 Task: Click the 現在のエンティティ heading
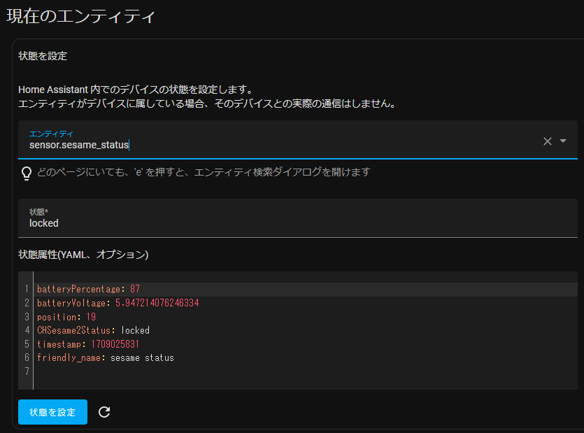click(x=80, y=16)
